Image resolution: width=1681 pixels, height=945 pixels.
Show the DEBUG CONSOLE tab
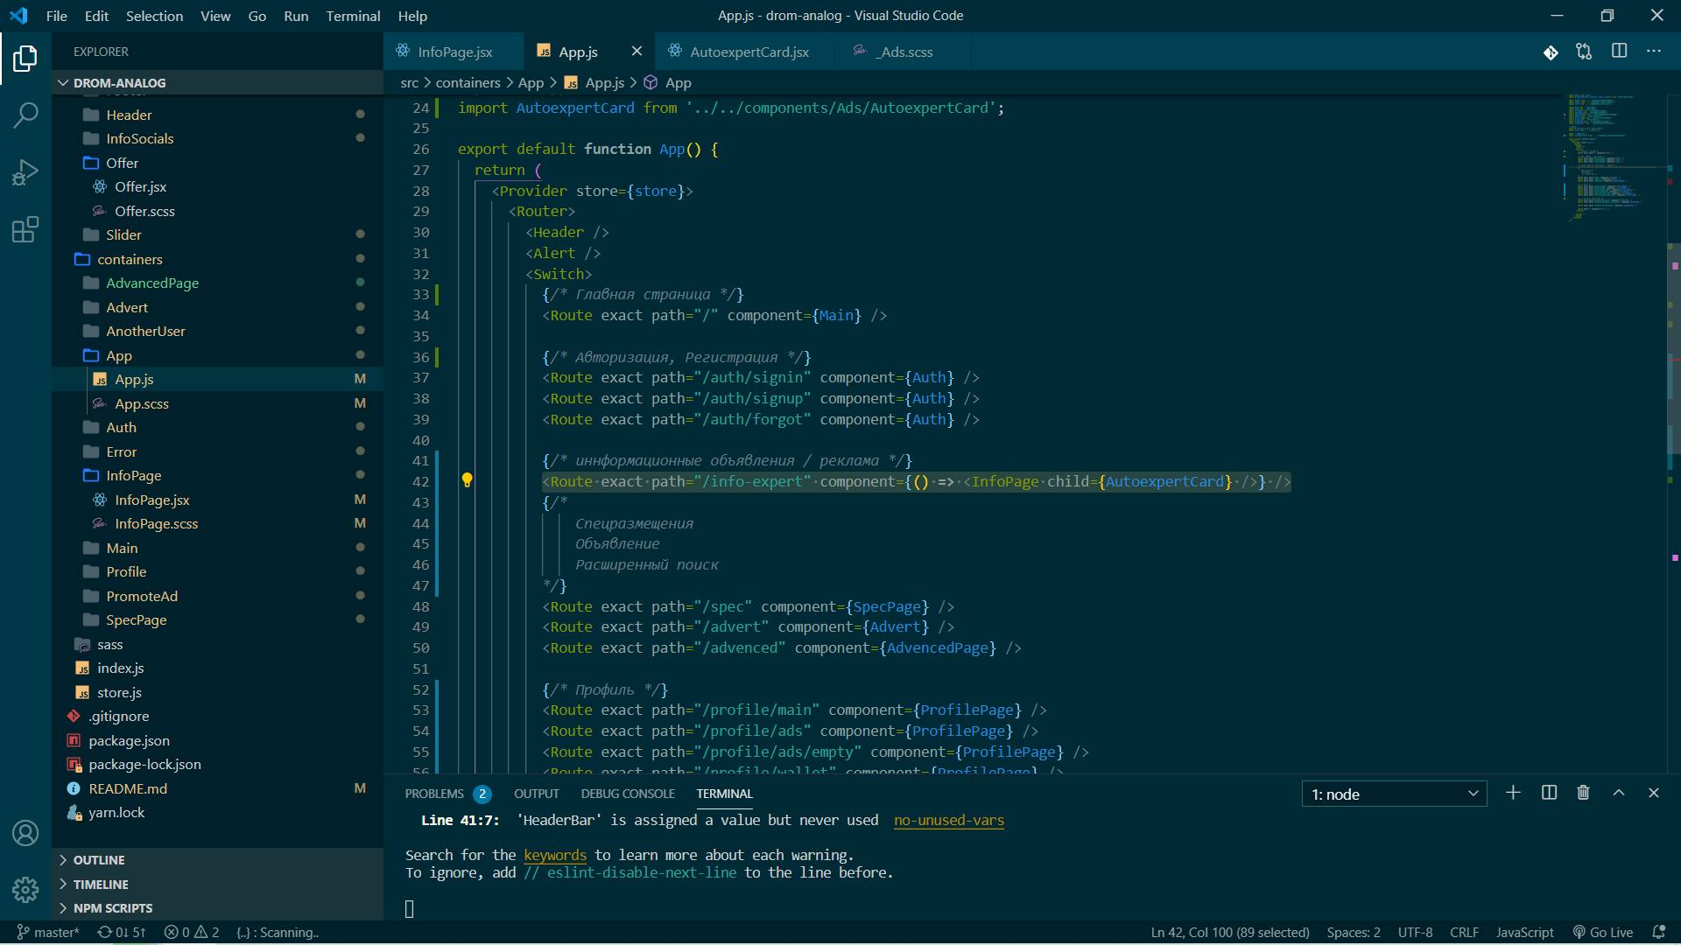628,794
